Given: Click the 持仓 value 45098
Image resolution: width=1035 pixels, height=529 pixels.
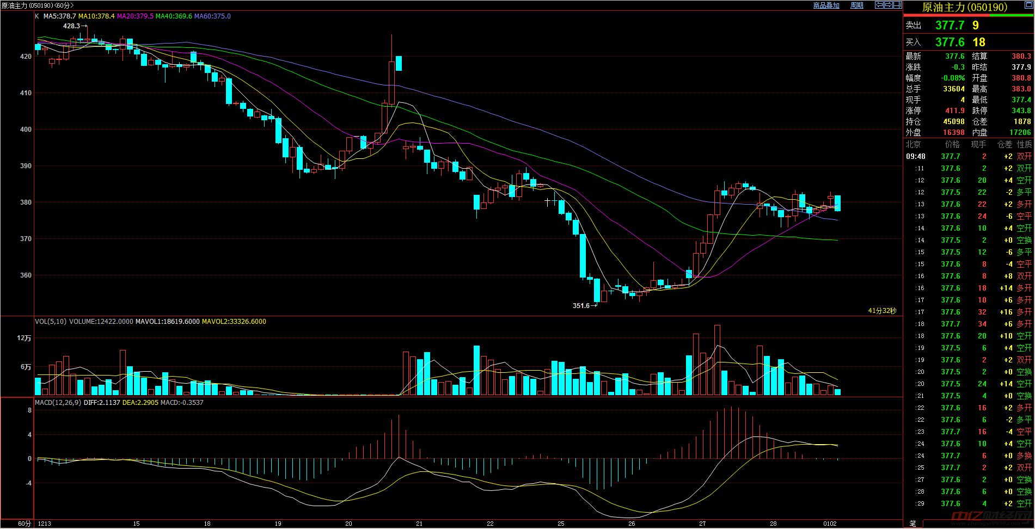Looking at the screenshot, I should (954, 121).
